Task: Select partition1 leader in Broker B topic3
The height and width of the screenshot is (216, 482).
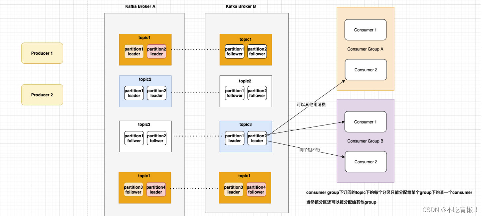Action: point(235,138)
